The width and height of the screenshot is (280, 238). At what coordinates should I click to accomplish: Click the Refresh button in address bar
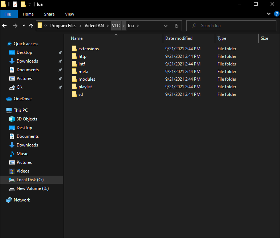click(177, 26)
